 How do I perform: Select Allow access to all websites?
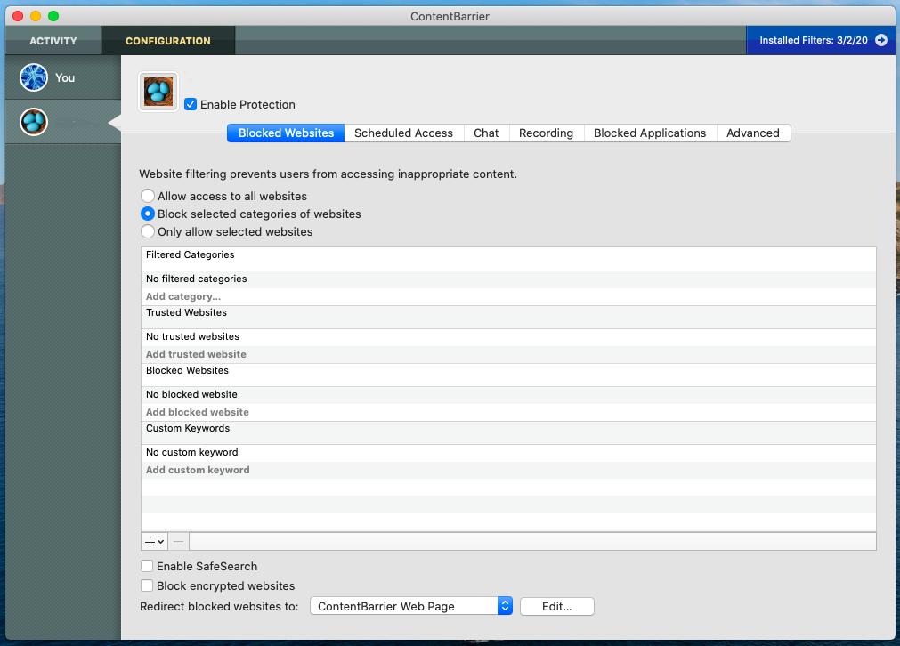click(x=148, y=196)
